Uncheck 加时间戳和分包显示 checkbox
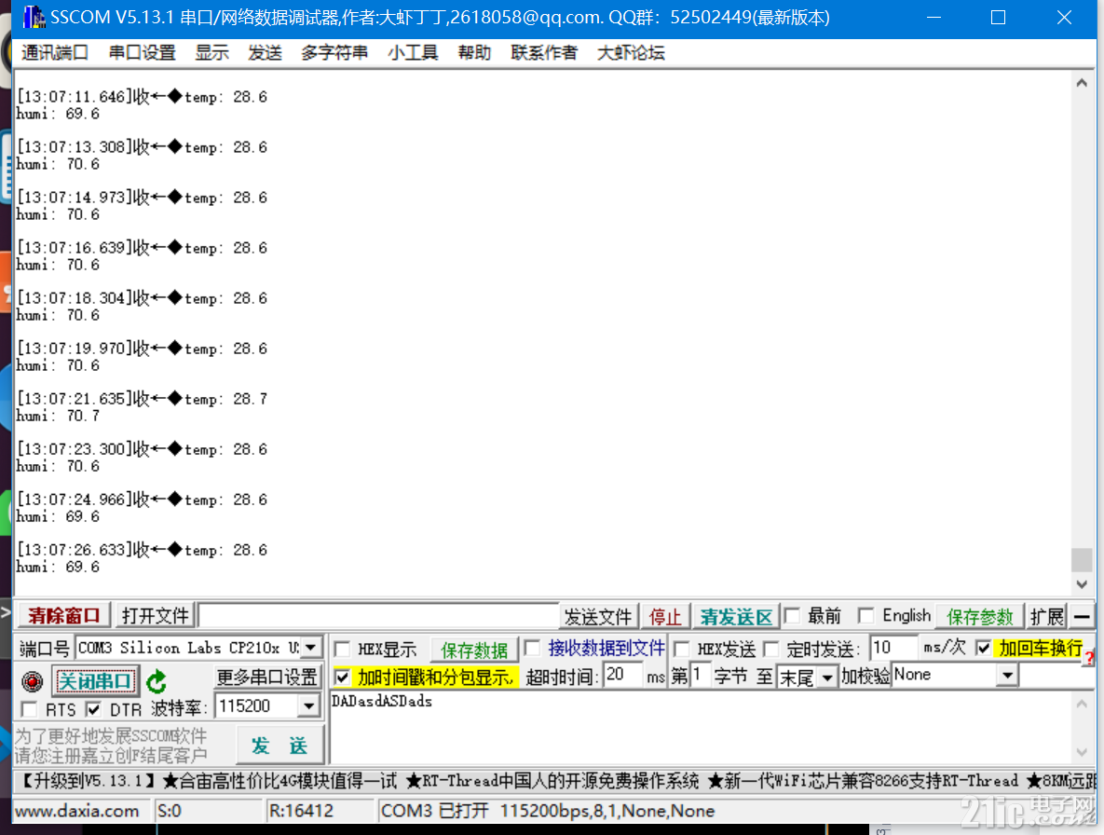The height and width of the screenshot is (835, 1104). coord(342,678)
